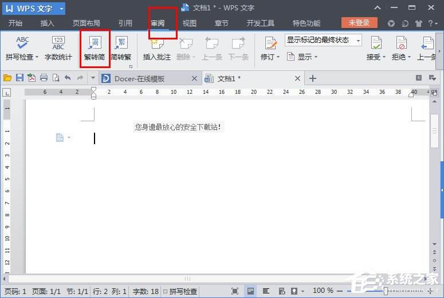Image resolution: width=444 pixels, height=298 pixels.
Task: Switch to the 插入 ribbon tab
Action: 48,23
